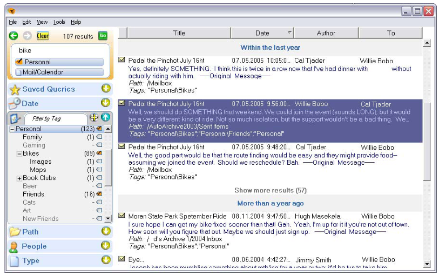Click the Saved Queries star icon

(x=15, y=89)
